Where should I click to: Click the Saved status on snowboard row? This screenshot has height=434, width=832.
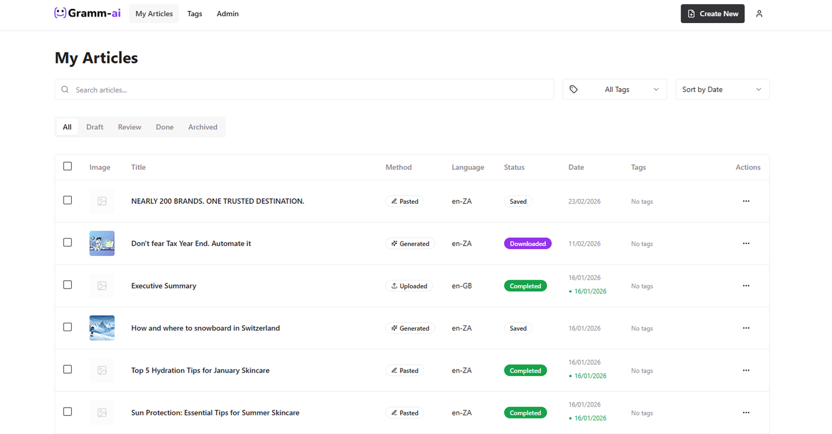pos(518,329)
